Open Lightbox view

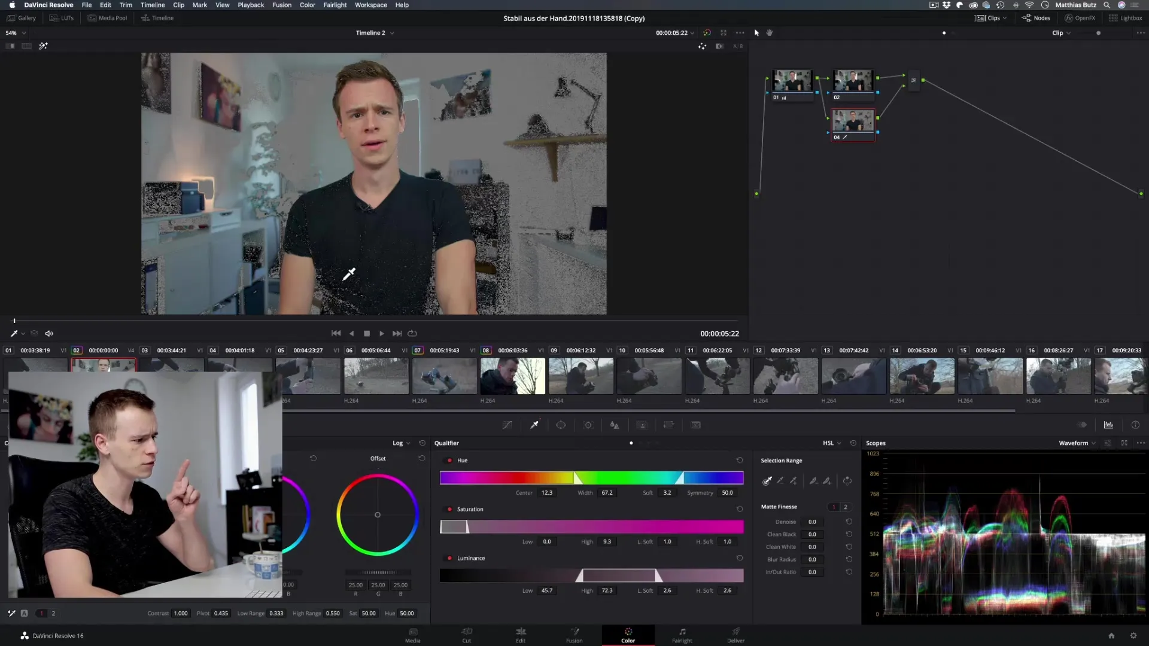click(1126, 18)
